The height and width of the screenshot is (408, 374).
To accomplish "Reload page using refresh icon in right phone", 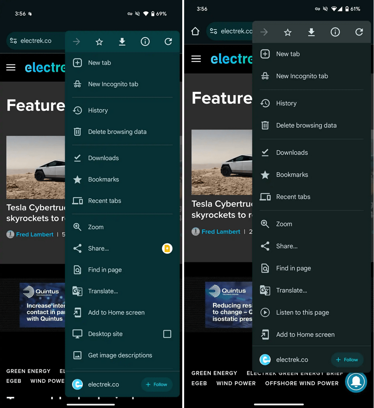I will click(x=359, y=32).
